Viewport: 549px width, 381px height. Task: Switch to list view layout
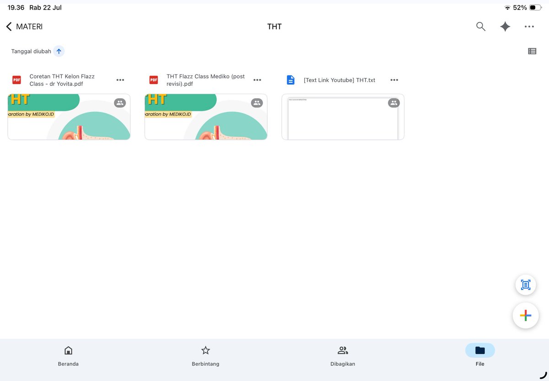(x=532, y=51)
